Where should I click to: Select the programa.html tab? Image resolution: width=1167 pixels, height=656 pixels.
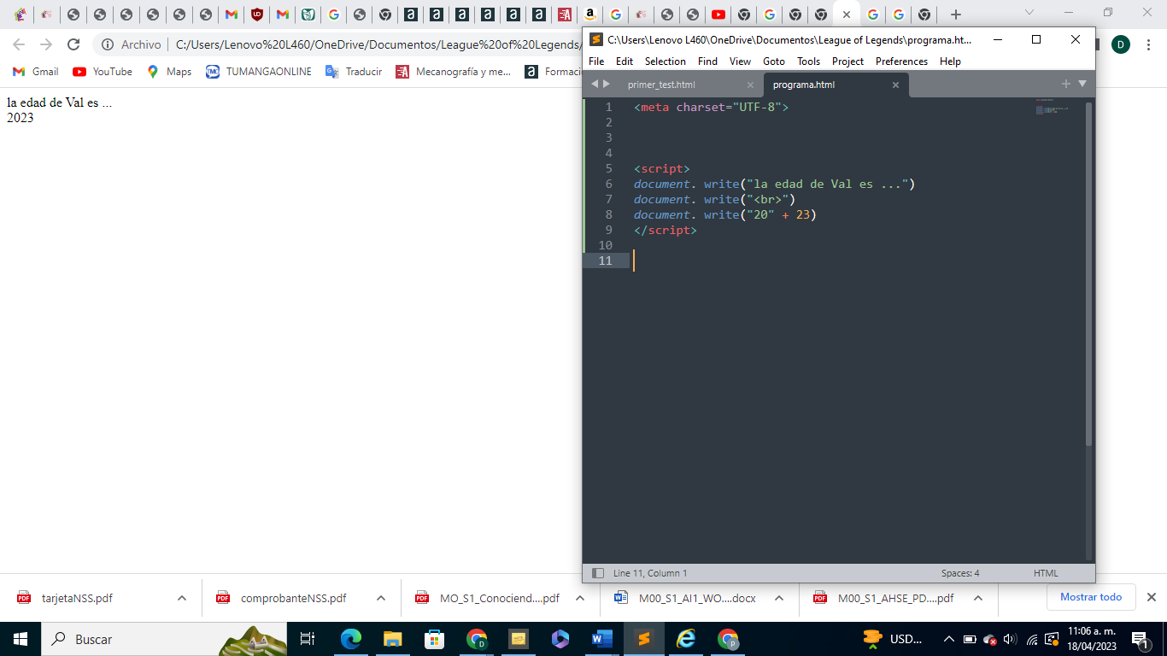tap(803, 85)
